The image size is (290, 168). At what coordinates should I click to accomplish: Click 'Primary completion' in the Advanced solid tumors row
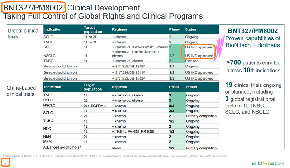[201, 148]
